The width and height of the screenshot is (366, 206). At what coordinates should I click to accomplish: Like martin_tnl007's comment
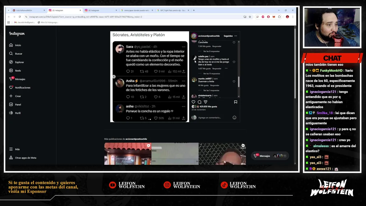click(234, 82)
